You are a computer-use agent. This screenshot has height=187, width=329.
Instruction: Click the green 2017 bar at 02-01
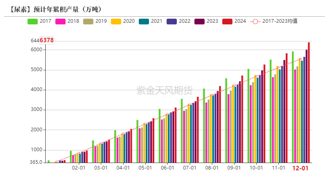pyautogui.click(x=71, y=157)
